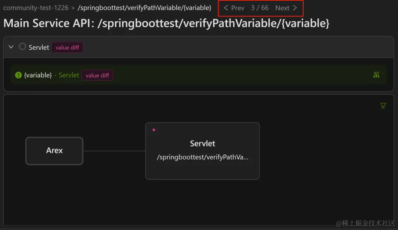Click the /springboottest/verifyPathVa... node path text
Screen dimensions: 398x230
[202, 157]
